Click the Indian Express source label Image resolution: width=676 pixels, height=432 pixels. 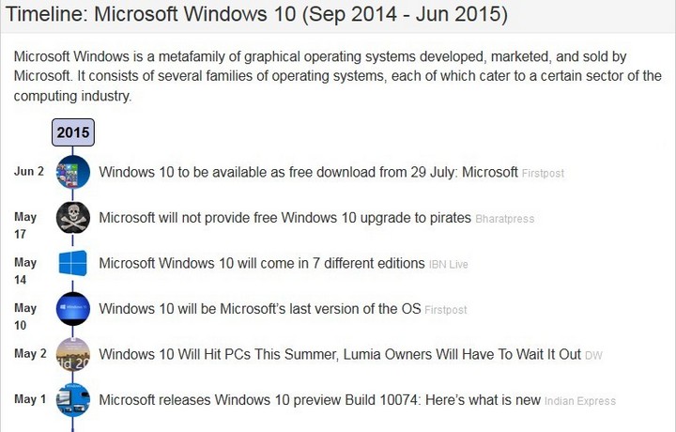(x=580, y=401)
